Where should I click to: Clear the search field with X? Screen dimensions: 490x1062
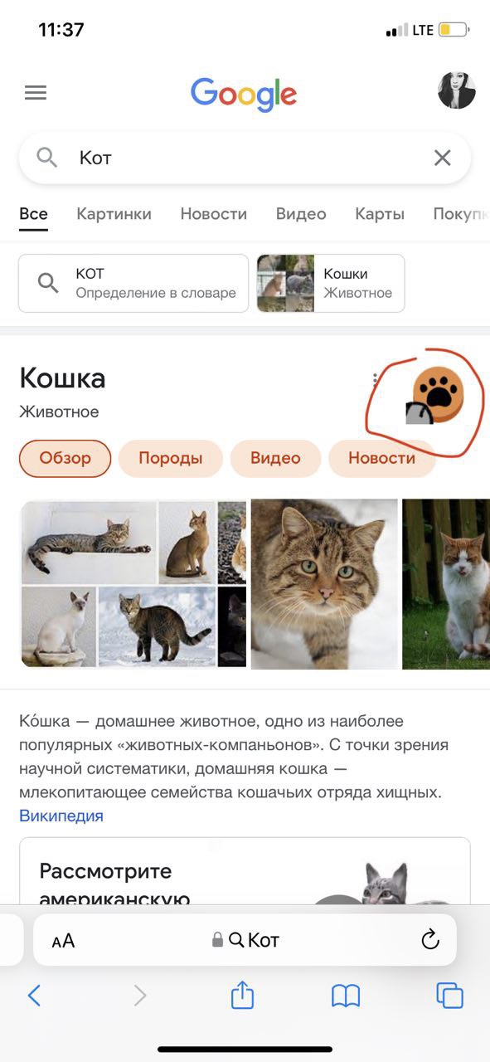pyautogui.click(x=443, y=158)
